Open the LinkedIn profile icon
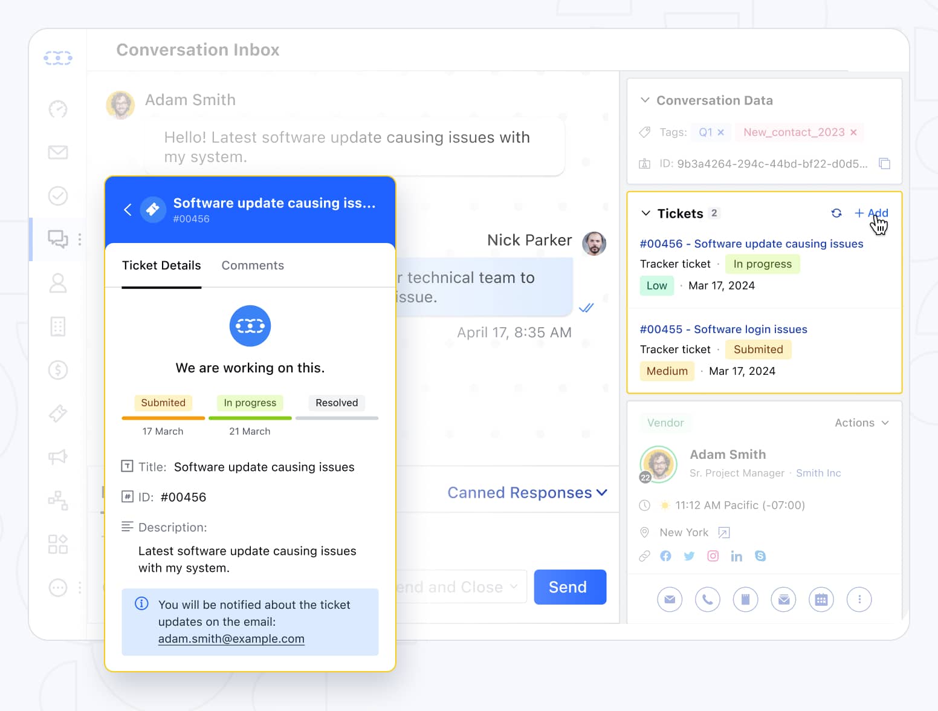938x711 pixels. coord(736,556)
